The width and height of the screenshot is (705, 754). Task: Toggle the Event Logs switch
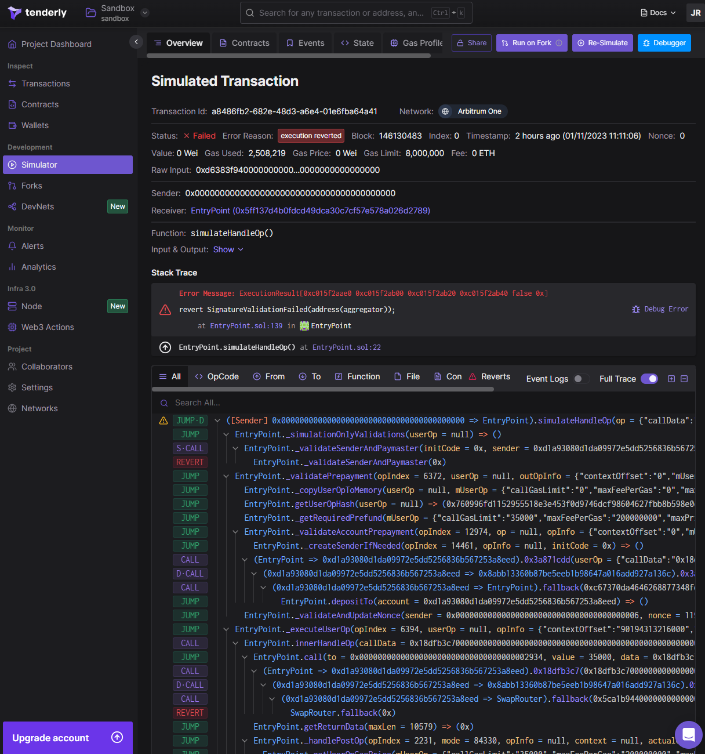point(581,379)
